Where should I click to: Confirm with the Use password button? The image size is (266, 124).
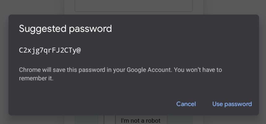click(232, 104)
